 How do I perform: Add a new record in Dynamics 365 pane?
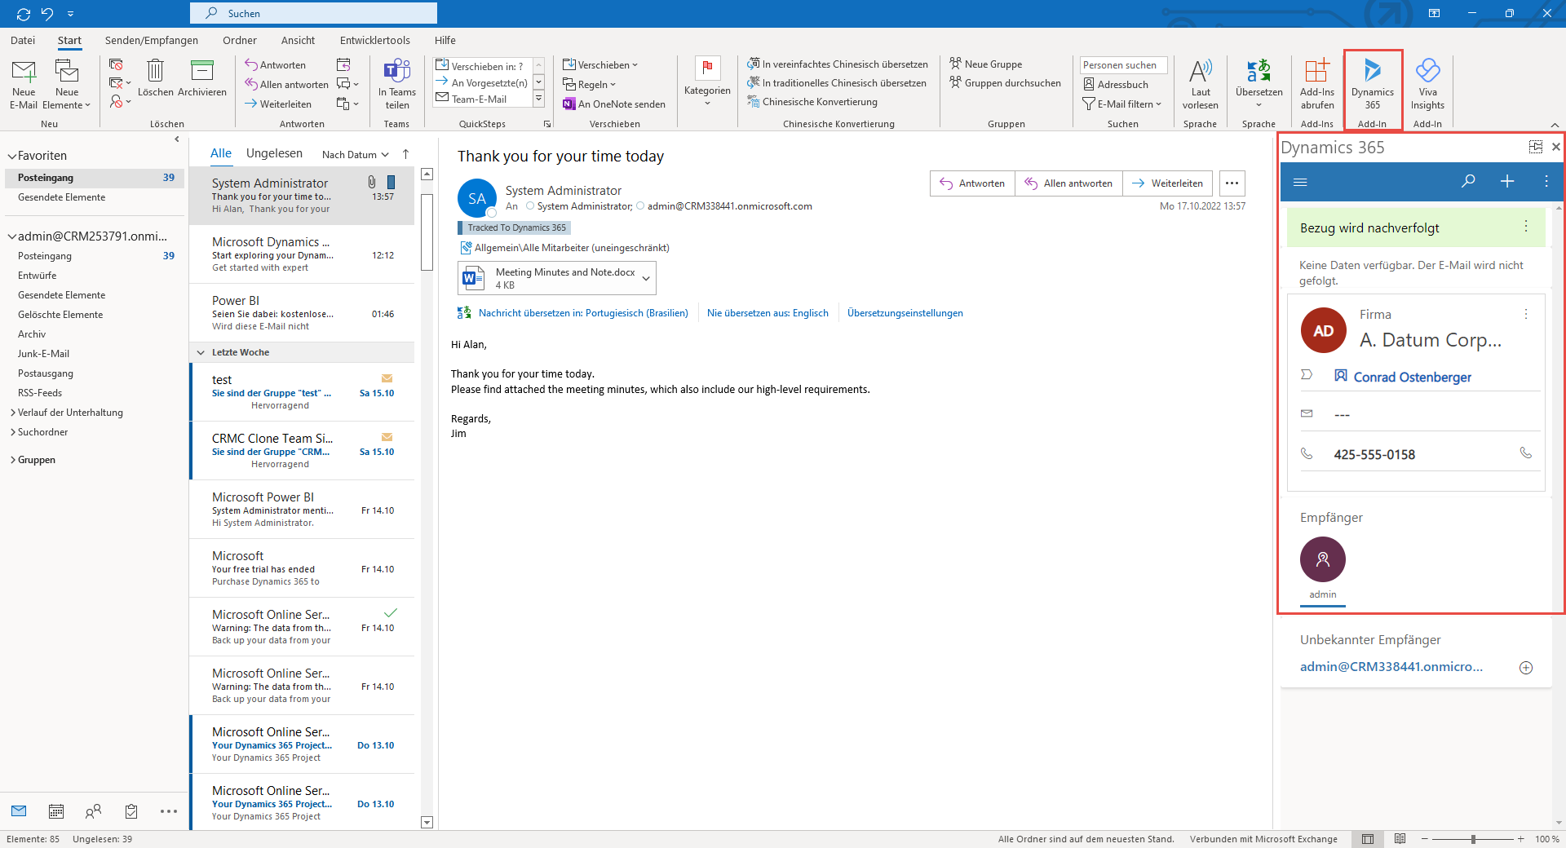click(x=1507, y=181)
